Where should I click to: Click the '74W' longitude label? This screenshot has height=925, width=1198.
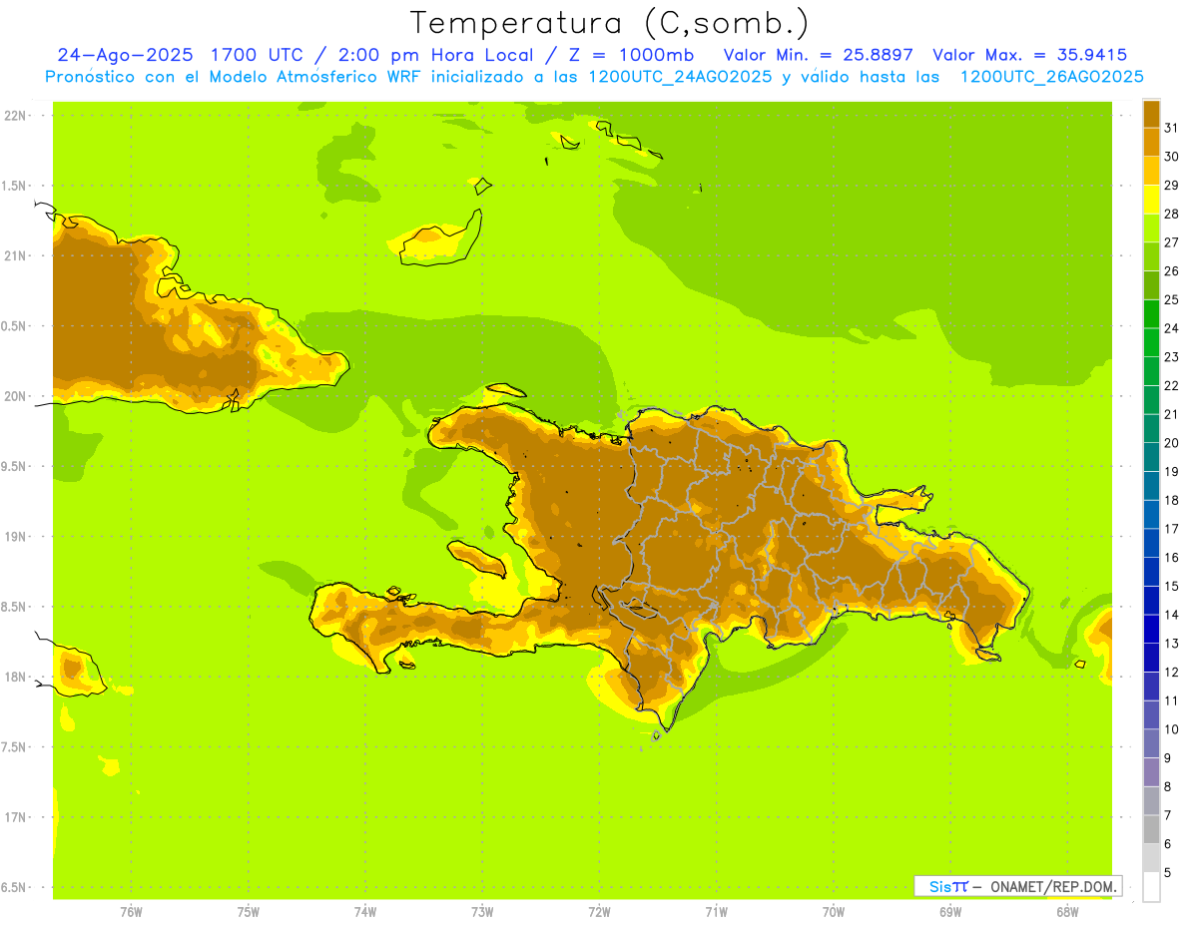(x=365, y=912)
